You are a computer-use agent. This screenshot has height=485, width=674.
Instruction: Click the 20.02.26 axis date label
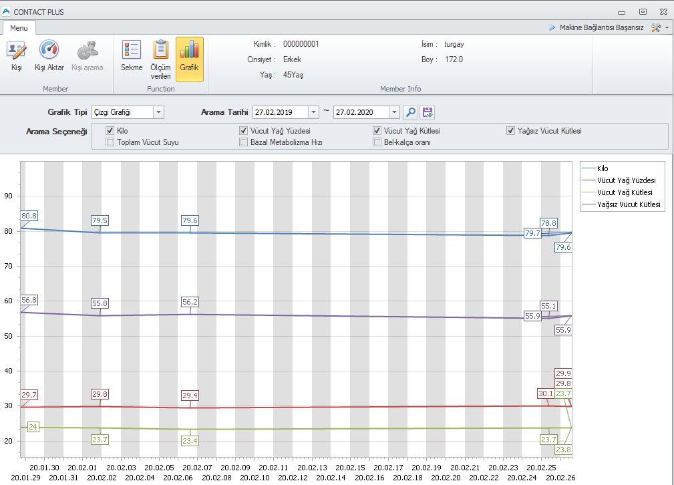click(x=560, y=478)
